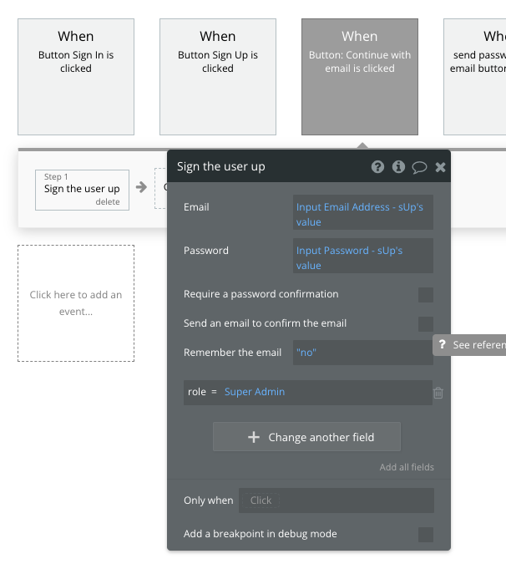506x564 pixels.
Task: Click the Only when condition field
Action: [x=336, y=500]
